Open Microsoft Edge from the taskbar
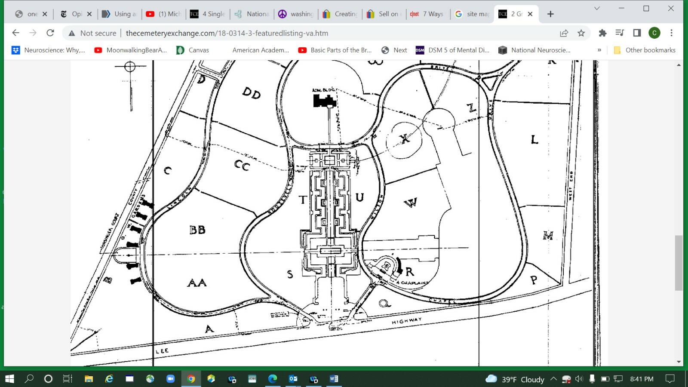688x387 pixels. pyautogui.click(x=273, y=379)
